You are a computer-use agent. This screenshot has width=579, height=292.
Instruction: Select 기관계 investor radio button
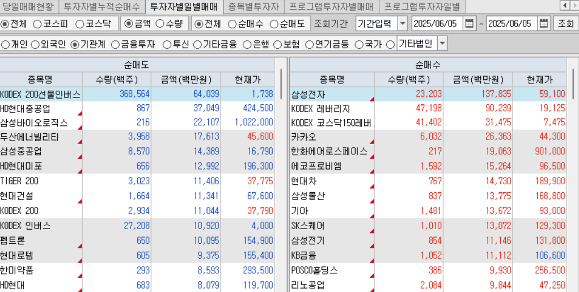pos(75,45)
